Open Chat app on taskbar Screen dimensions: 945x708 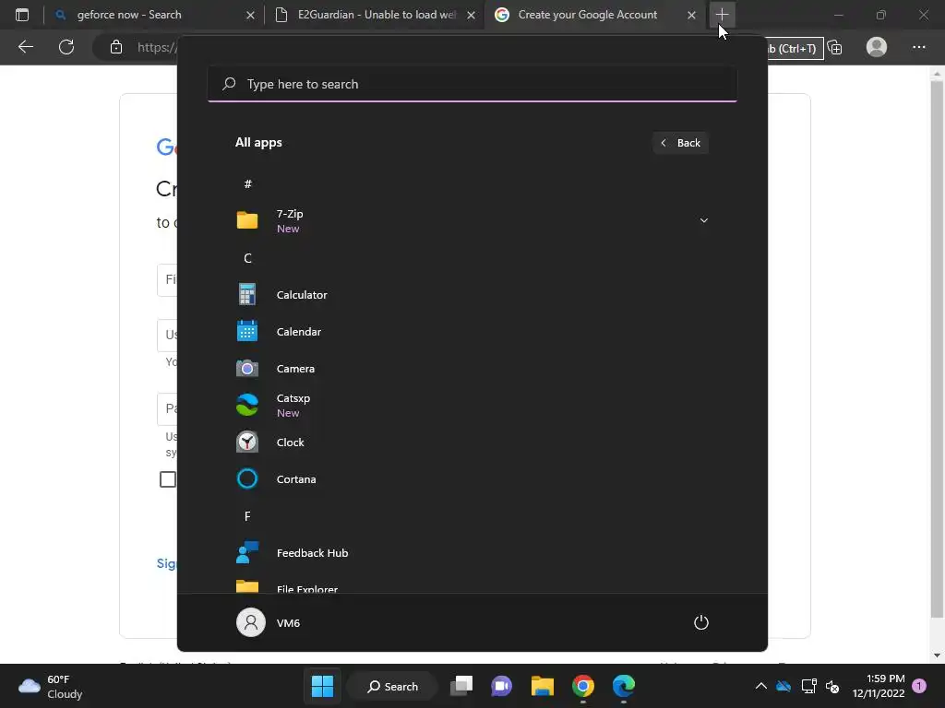point(501,686)
